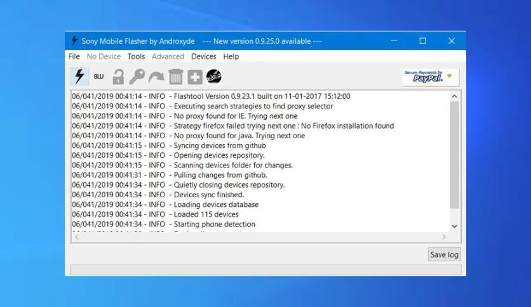Click the horizontal scroll left arrow
This screenshot has height=307, width=531.
(76, 237)
